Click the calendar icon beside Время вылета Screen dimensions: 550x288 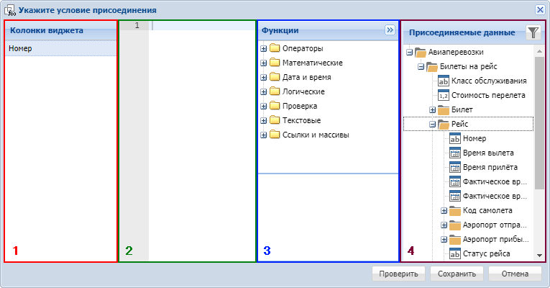pos(454,153)
